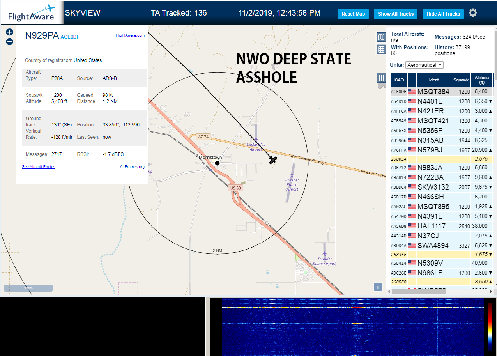Click the black aircraft icon on the map
Viewport: 497px width, 356px height.
pos(273,159)
